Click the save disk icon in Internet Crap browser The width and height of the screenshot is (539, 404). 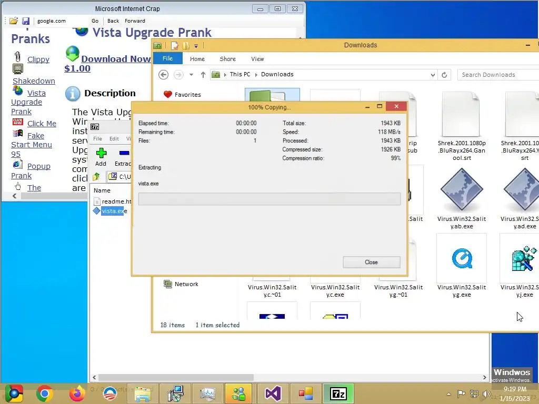26,21
